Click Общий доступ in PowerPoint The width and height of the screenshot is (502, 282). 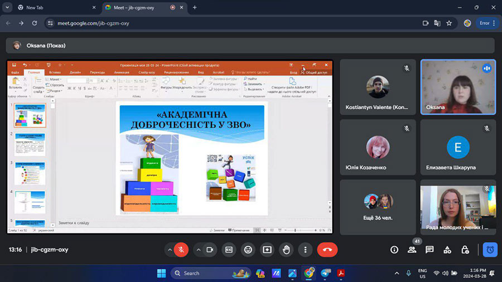(x=314, y=72)
